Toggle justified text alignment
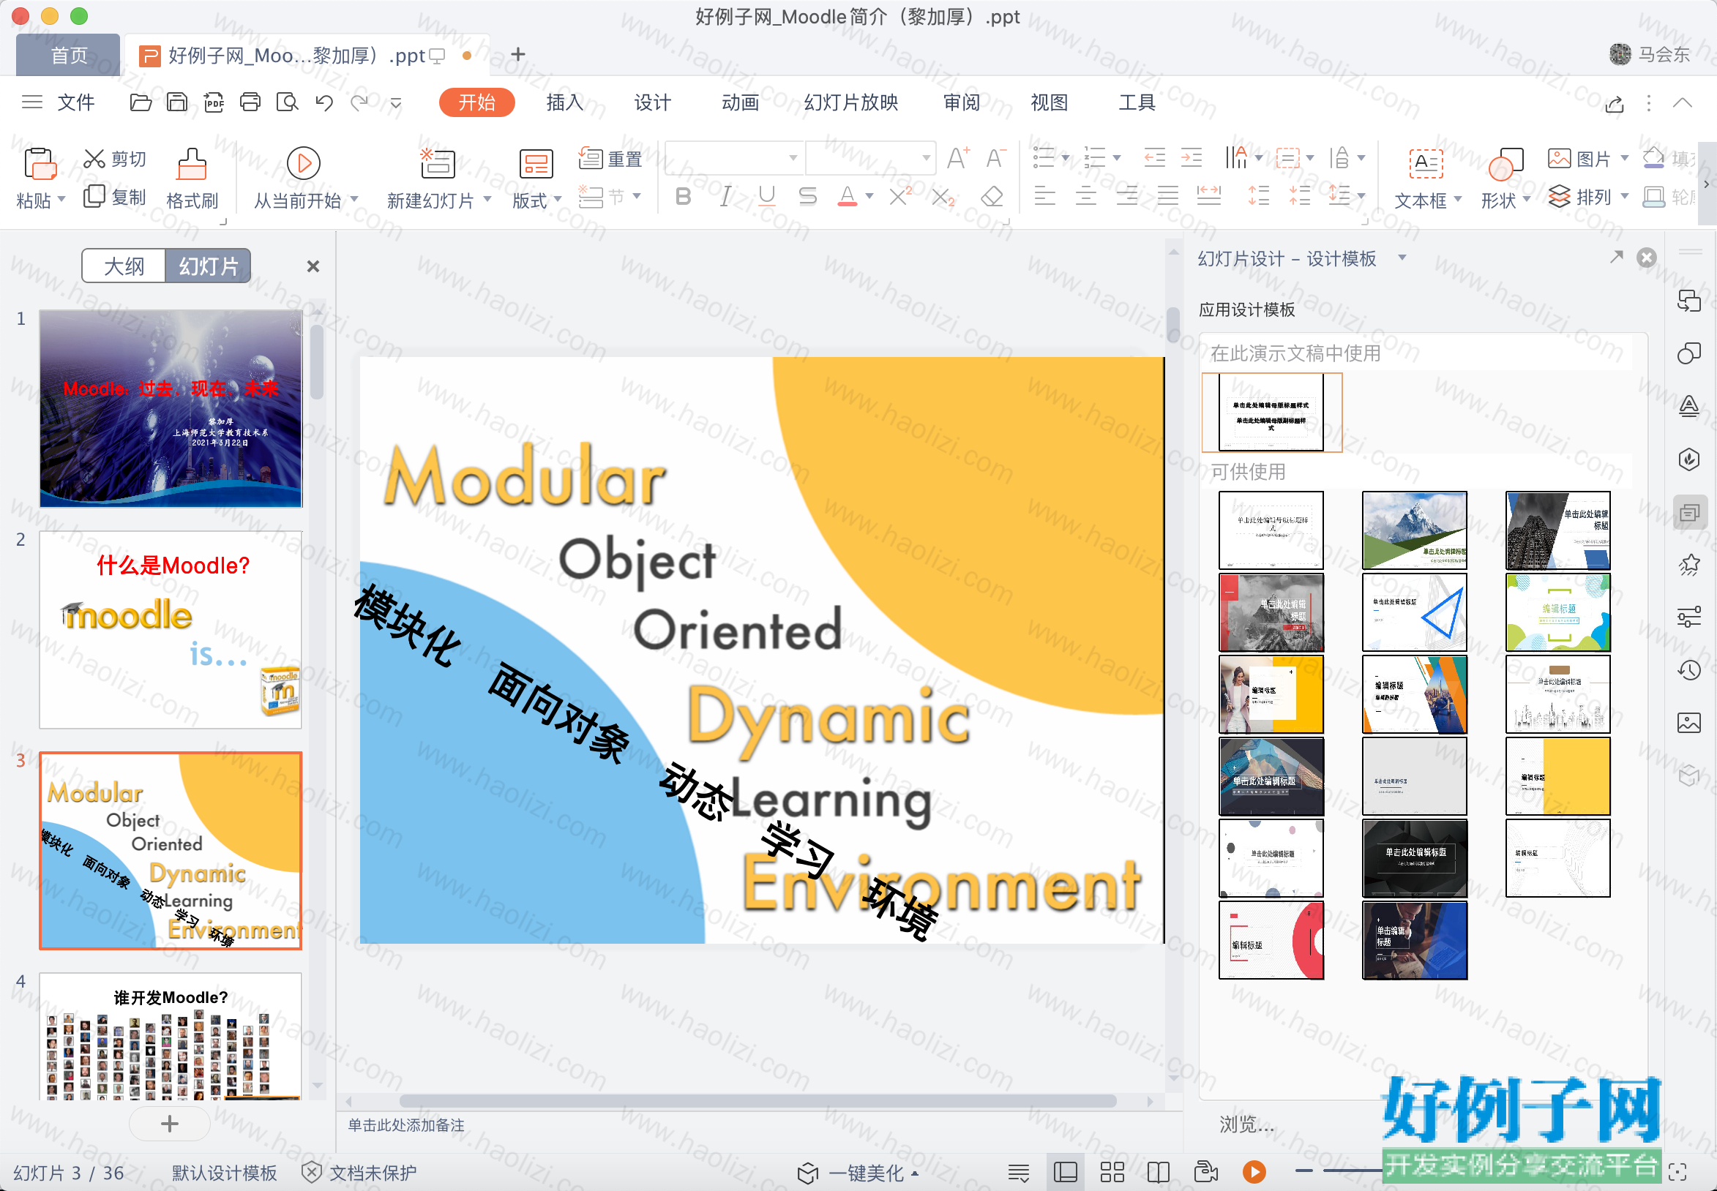 pos(1167,196)
